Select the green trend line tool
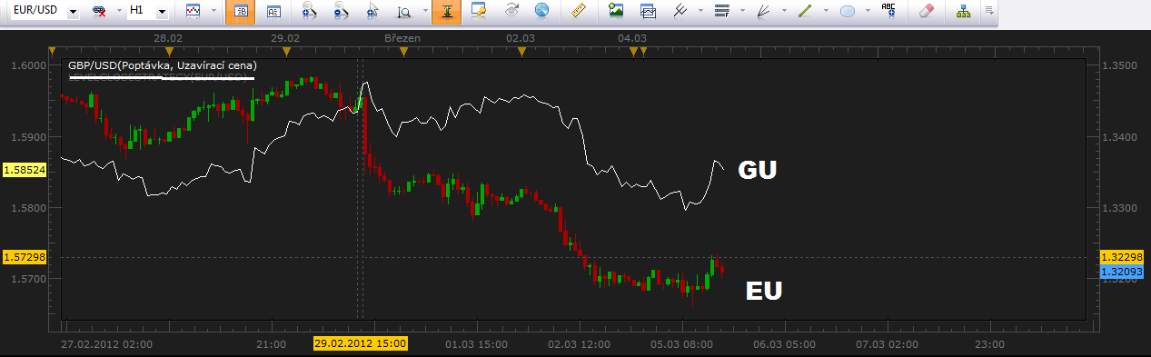This screenshot has width=1151, height=357. 805,12
